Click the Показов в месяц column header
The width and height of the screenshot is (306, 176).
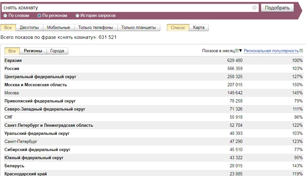[x=219, y=51]
